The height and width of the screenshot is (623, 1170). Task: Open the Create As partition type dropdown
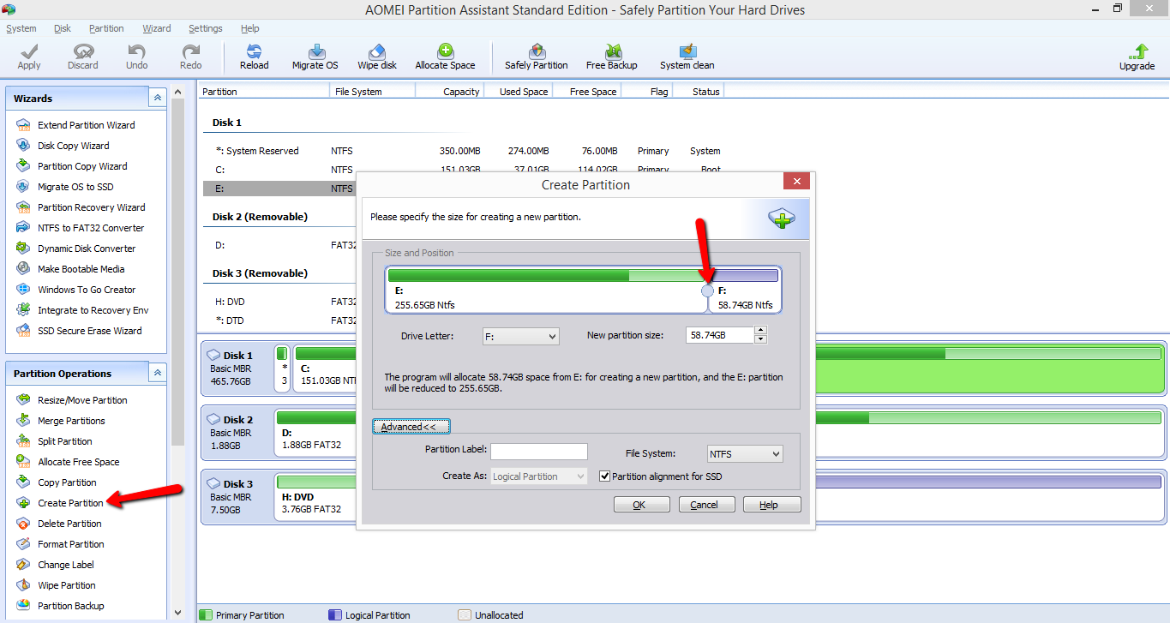click(x=539, y=476)
